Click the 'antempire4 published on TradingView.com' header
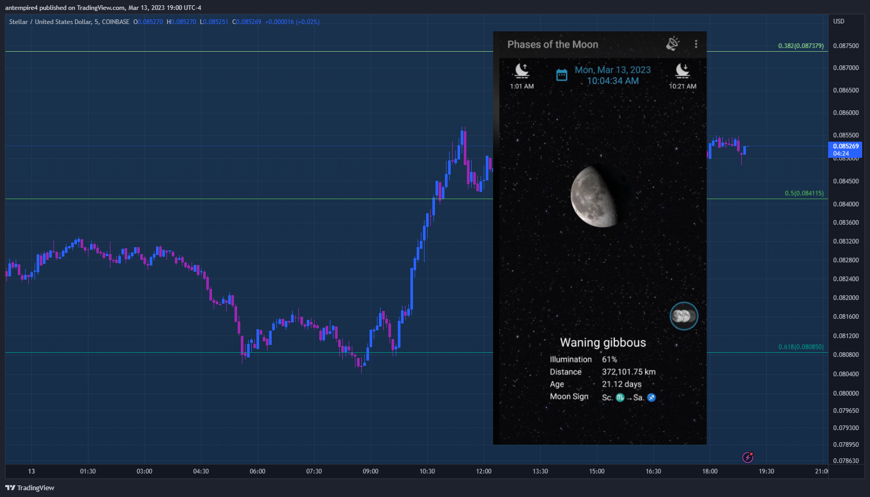This screenshot has height=497, width=870. point(65,8)
